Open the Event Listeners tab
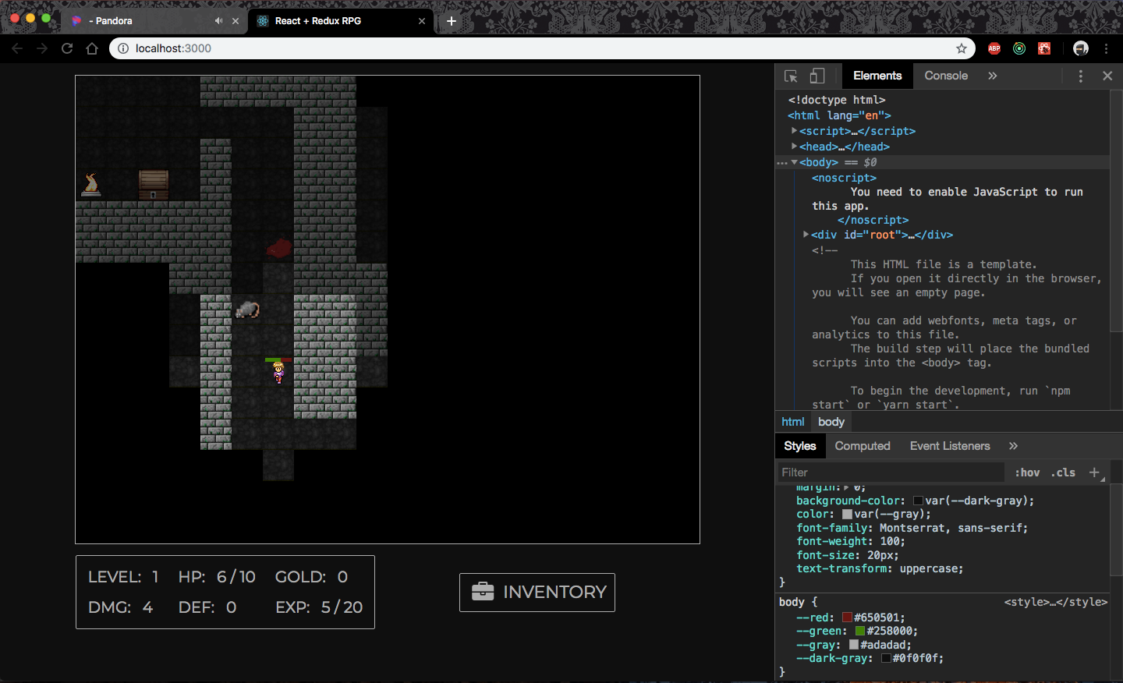Screen dimensions: 1123x683 (x=950, y=446)
